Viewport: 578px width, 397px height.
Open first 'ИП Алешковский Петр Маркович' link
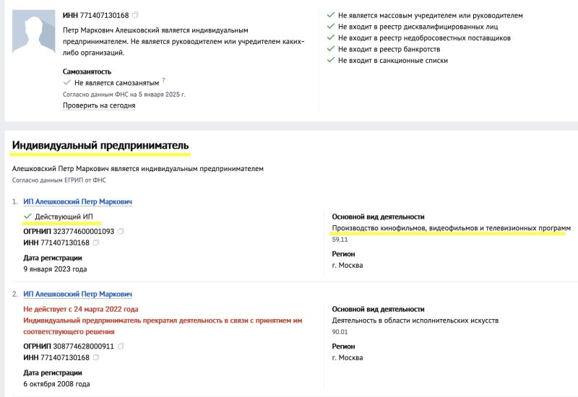[x=77, y=201]
